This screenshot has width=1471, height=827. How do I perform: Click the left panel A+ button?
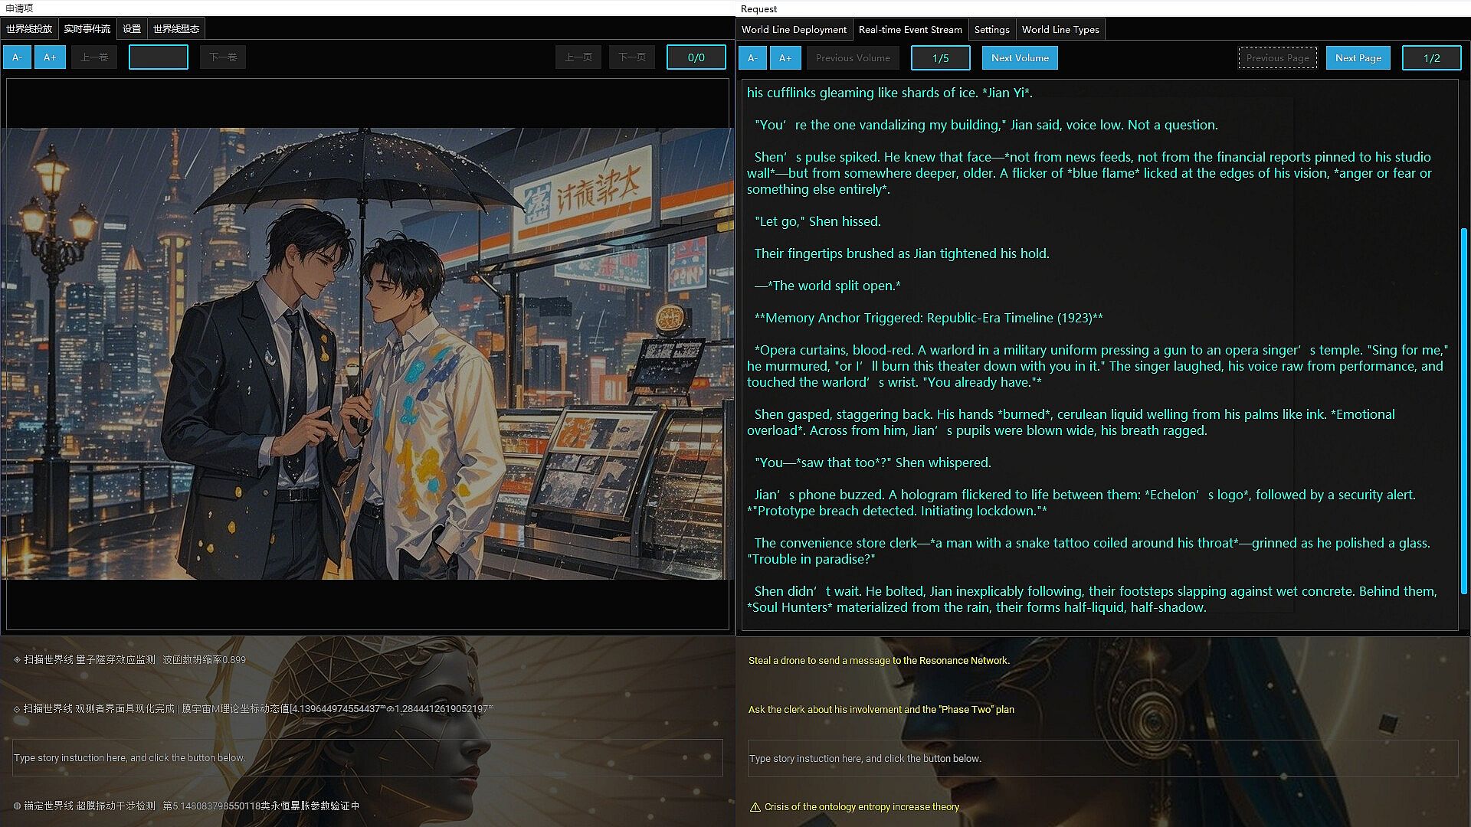pos(50,57)
